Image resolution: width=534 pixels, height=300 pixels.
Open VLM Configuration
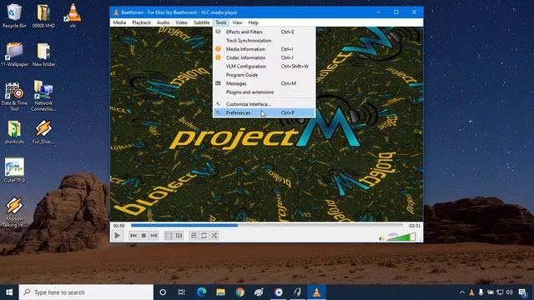pyautogui.click(x=264, y=67)
